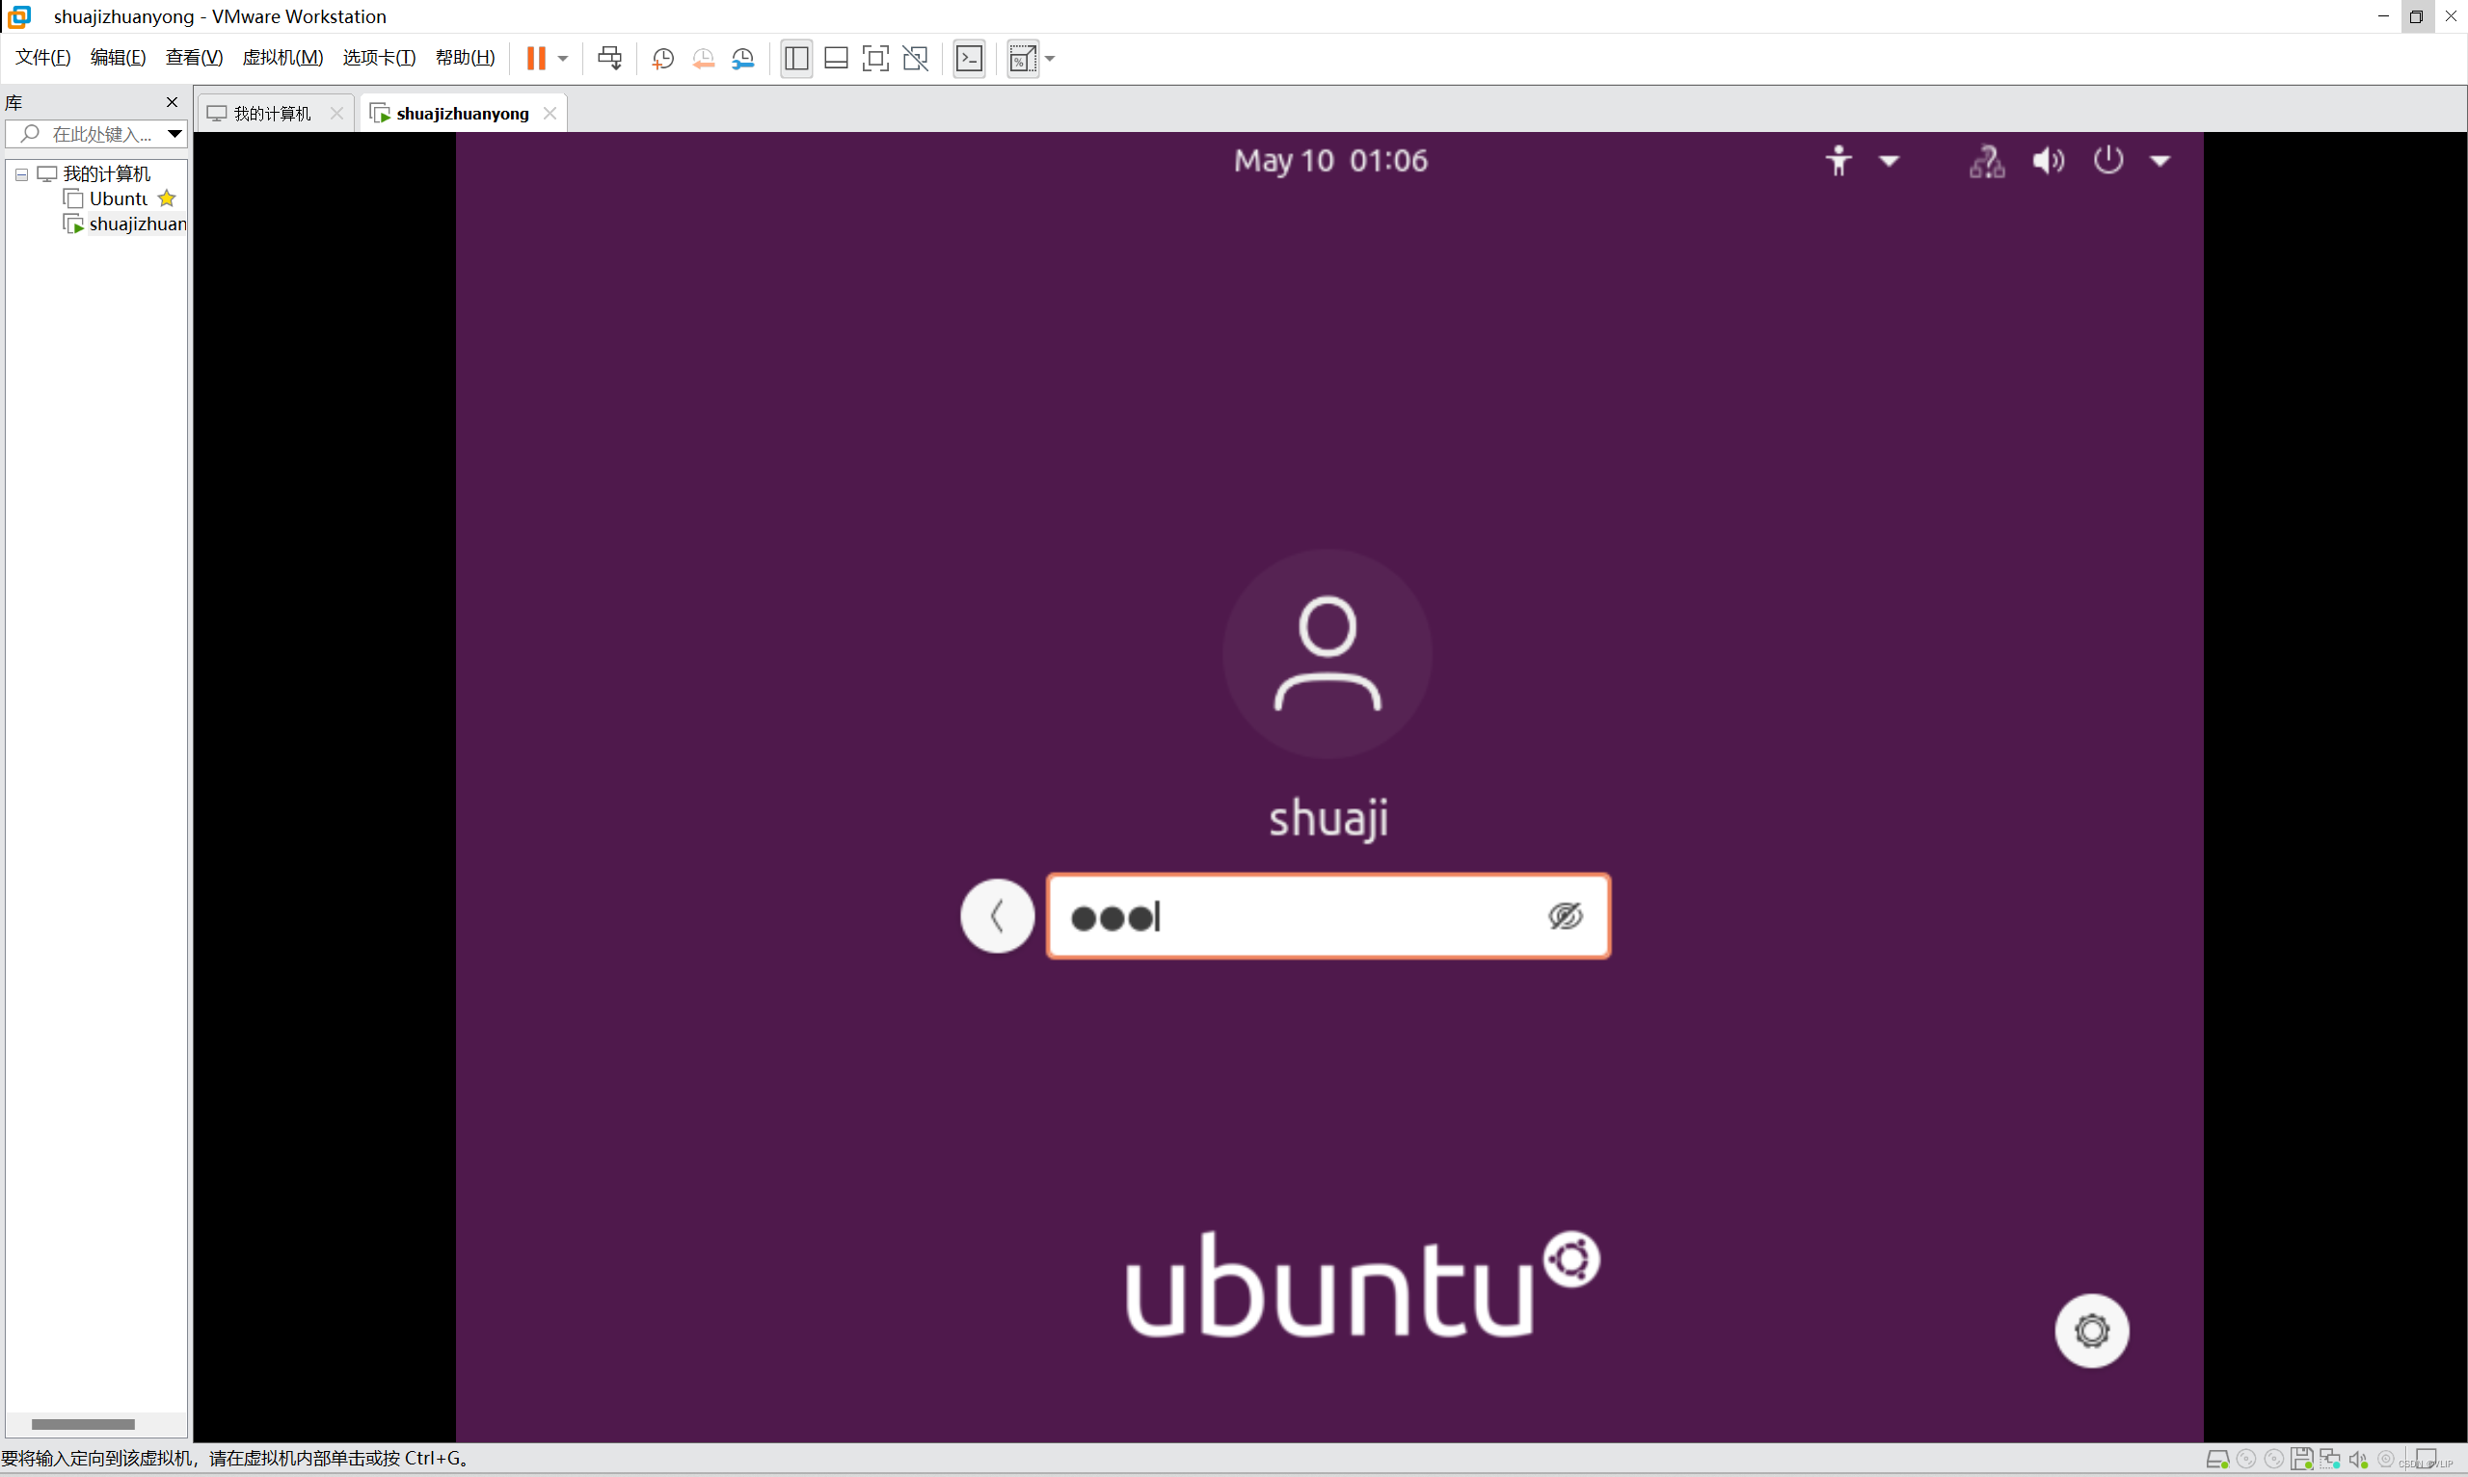Open the suspend button dropdown arrow
2468x1477 pixels.
[x=561, y=58]
